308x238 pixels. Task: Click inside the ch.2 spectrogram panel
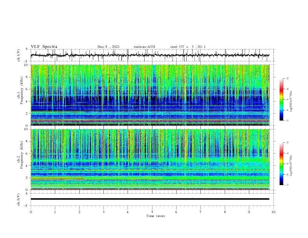[150, 159]
